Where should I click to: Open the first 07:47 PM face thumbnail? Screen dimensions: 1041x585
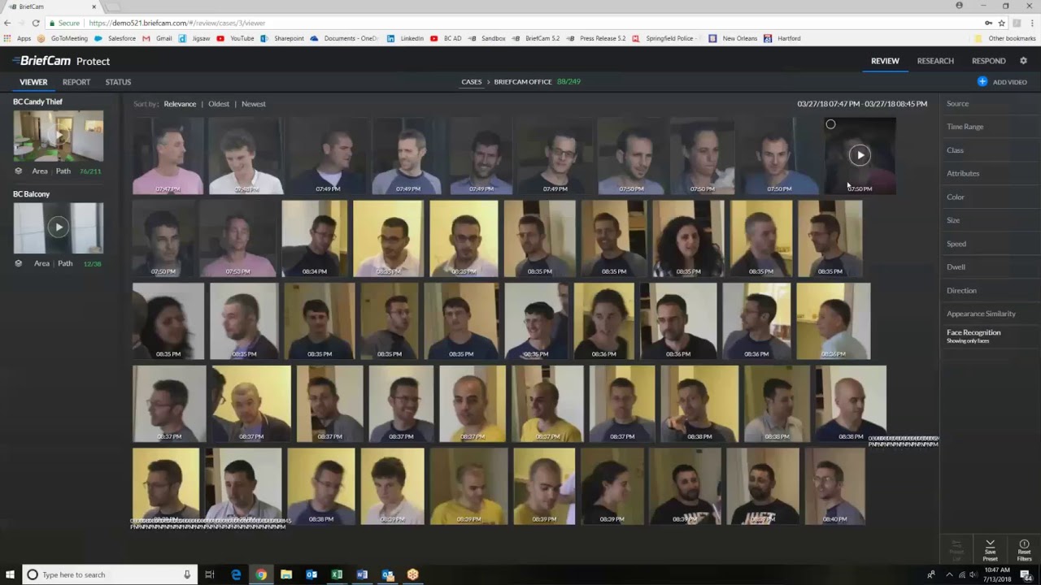pos(168,156)
